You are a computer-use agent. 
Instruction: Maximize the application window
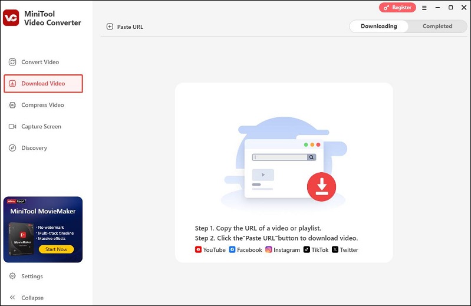point(450,8)
